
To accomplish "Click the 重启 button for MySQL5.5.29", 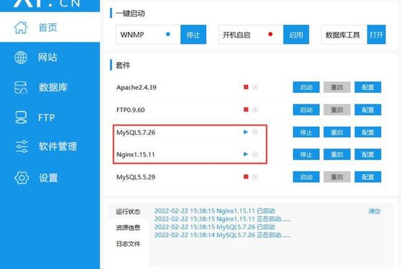I will click(337, 177).
